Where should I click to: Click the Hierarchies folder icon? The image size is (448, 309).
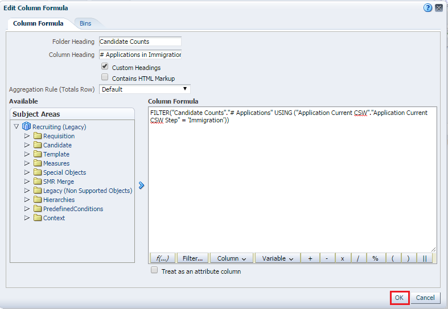pos(38,199)
